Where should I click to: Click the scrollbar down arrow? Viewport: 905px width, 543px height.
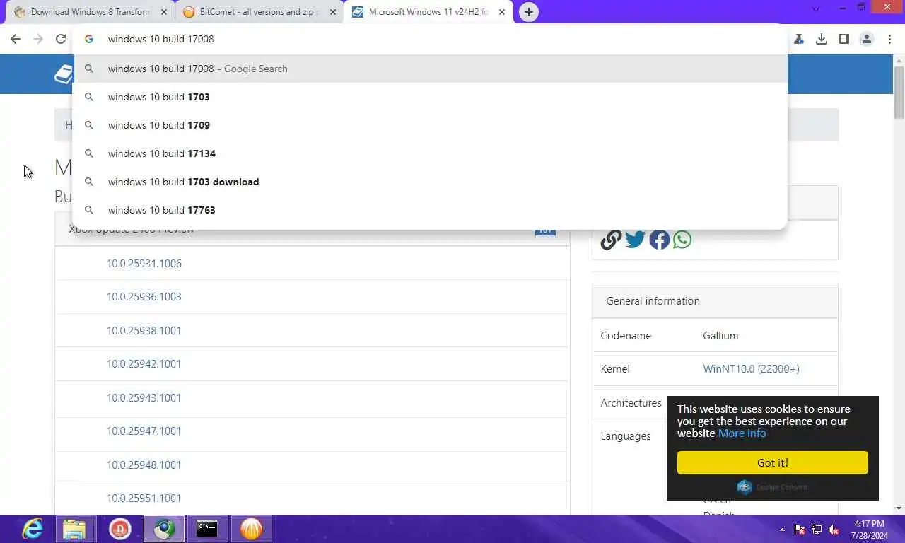click(899, 508)
